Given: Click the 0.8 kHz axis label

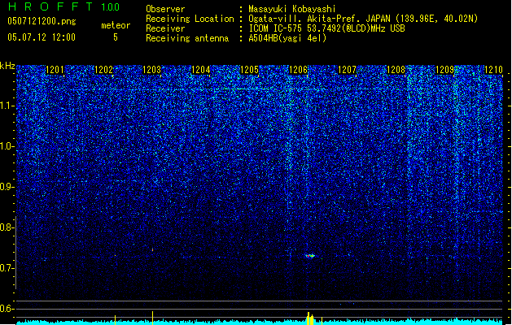Looking at the screenshot, I should tap(7, 227).
